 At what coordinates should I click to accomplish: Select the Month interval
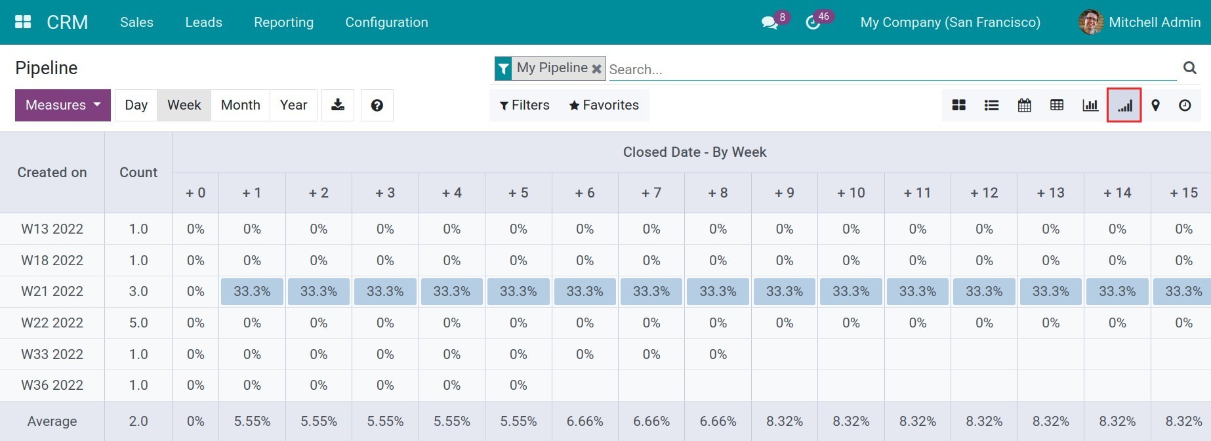pos(240,105)
